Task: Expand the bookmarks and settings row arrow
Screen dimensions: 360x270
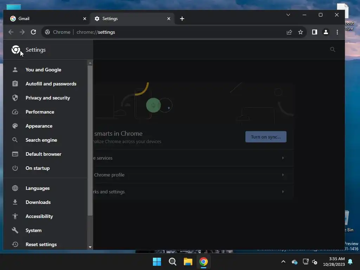Action: point(283,192)
